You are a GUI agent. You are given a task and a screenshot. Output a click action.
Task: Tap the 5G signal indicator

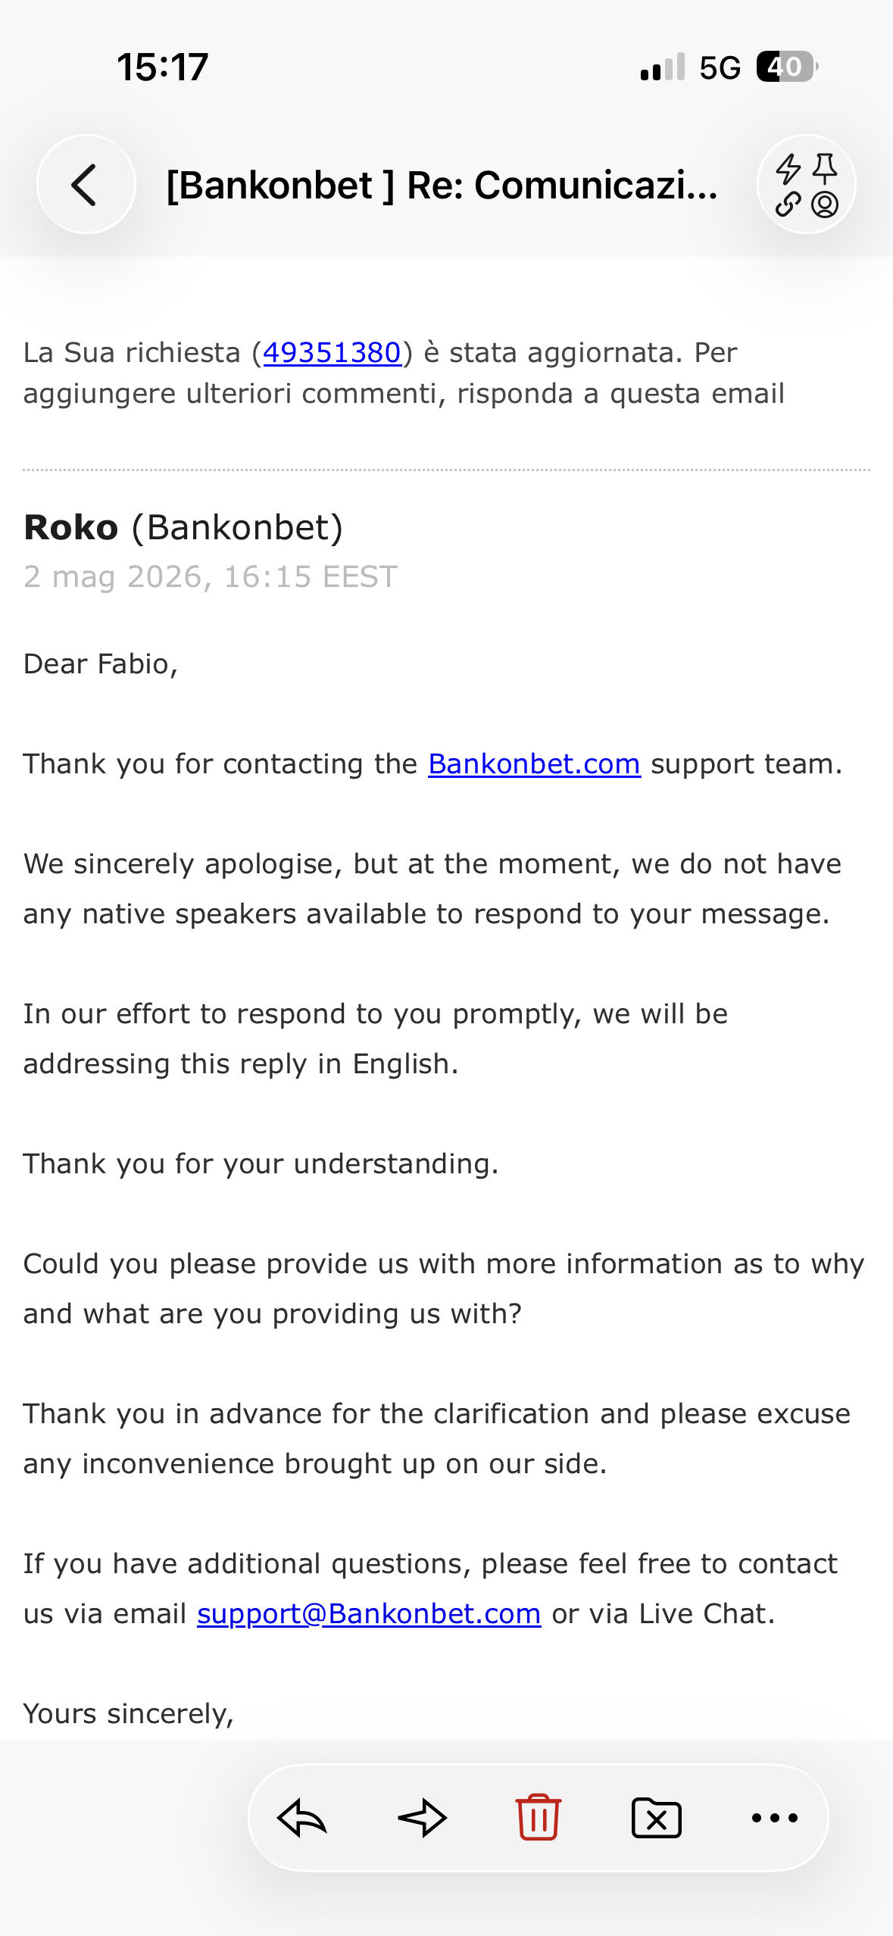[720, 67]
